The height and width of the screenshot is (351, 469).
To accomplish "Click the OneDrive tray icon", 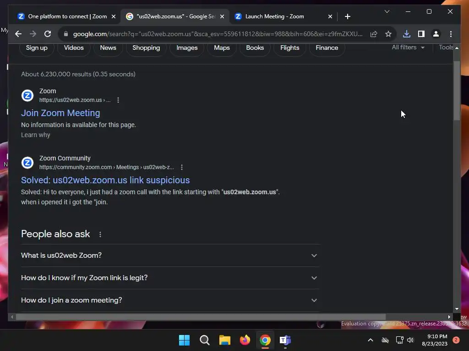I will [385, 340].
